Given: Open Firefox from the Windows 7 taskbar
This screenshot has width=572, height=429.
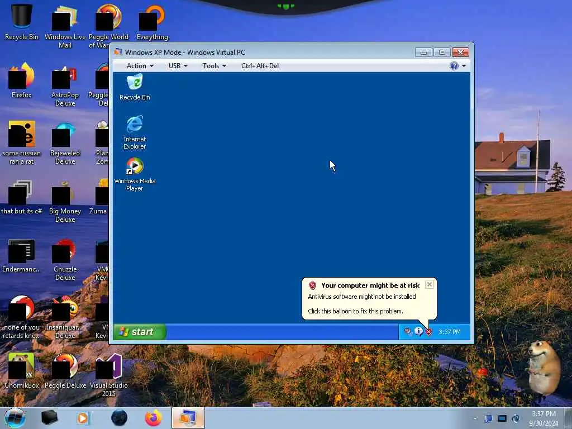Looking at the screenshot, I should pos(154,418).
